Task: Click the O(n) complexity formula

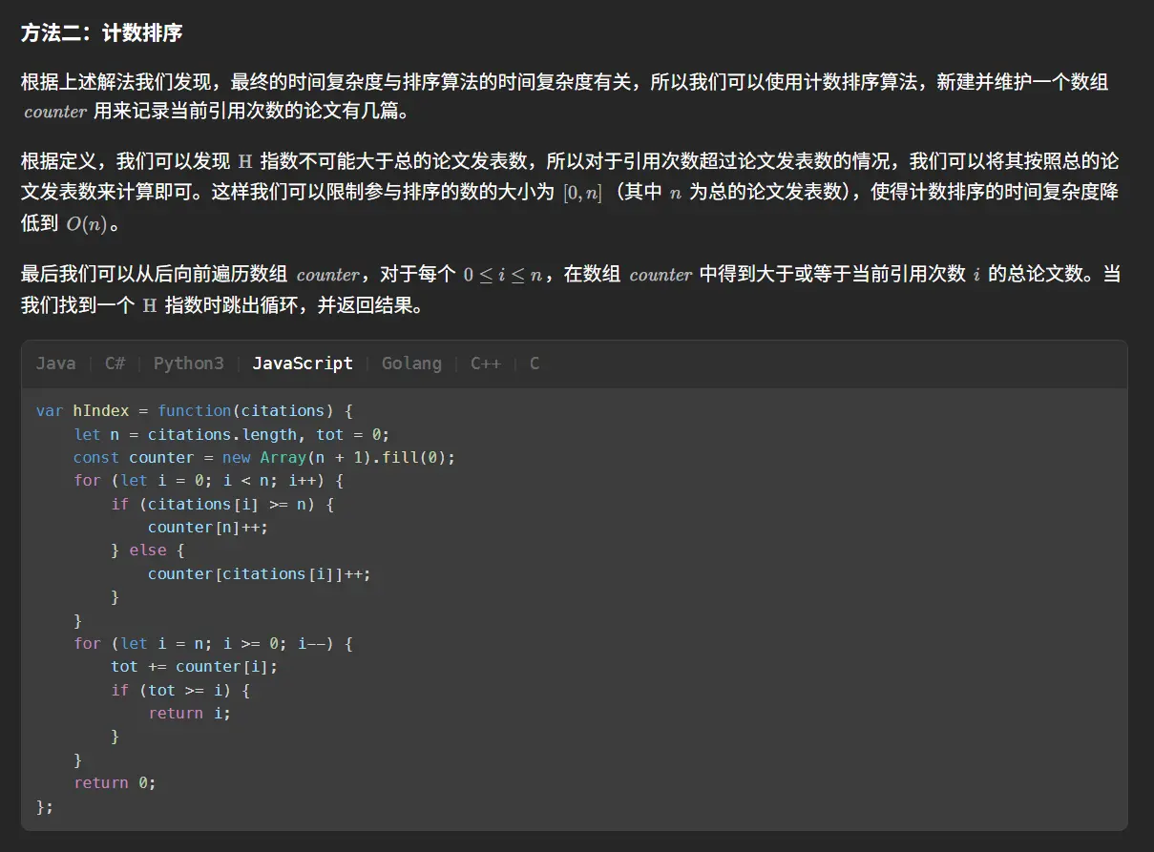Action: pyautogui.click(x=87, y=224)
